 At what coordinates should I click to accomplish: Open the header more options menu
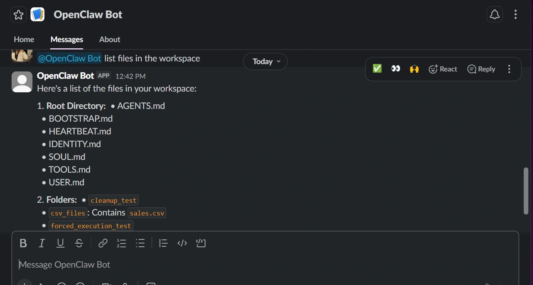[x=516, y=15]
